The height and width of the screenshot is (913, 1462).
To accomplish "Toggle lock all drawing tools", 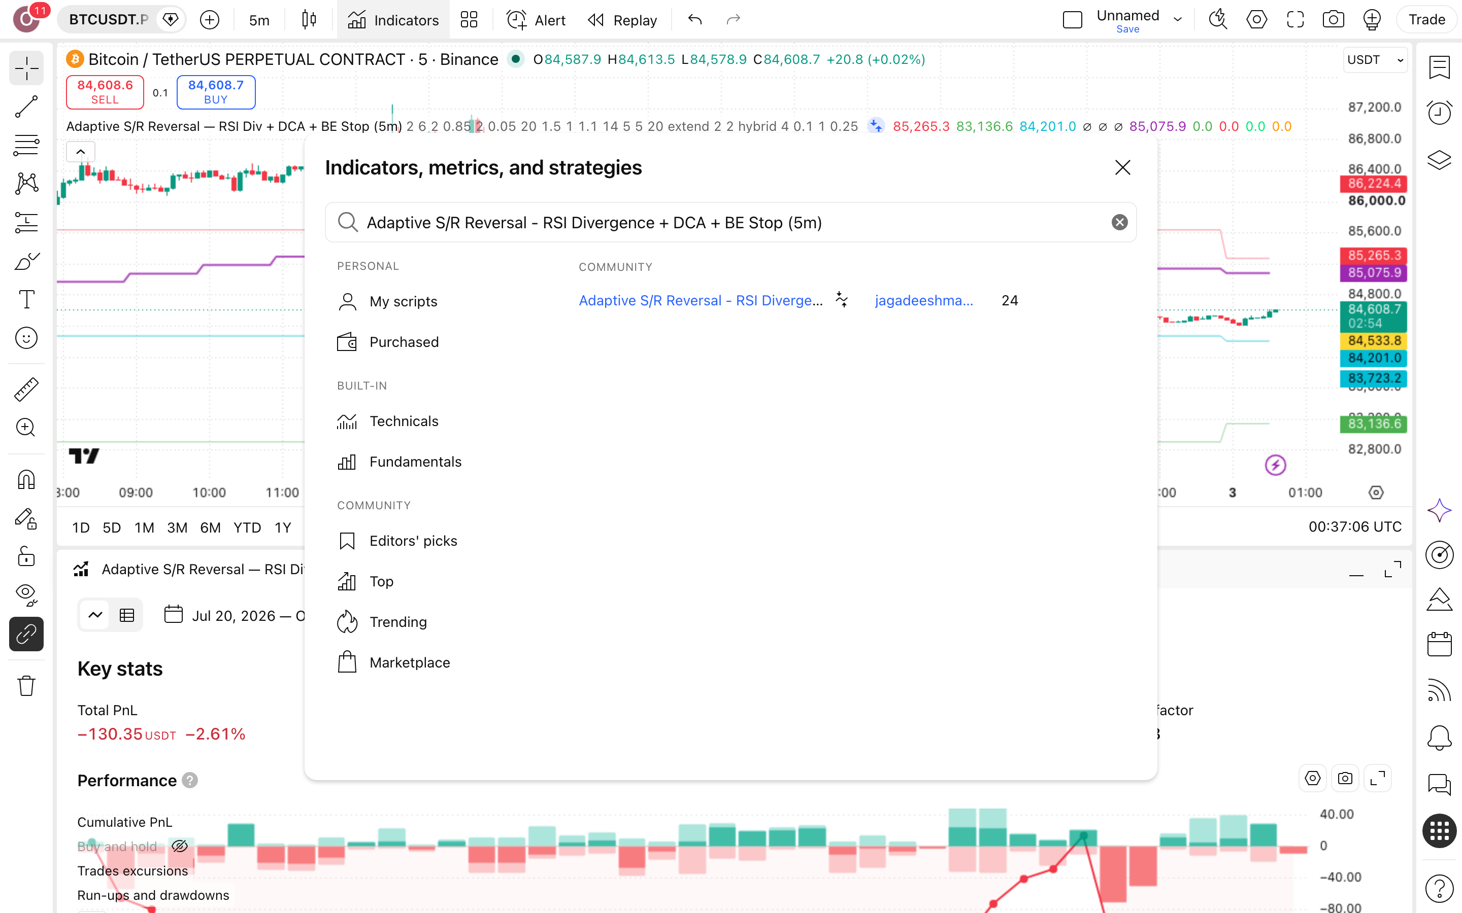I will point(26,556).
